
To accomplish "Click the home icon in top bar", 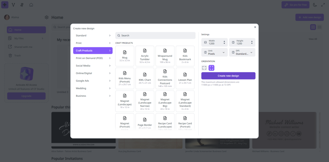I will (x=31, y=5).
